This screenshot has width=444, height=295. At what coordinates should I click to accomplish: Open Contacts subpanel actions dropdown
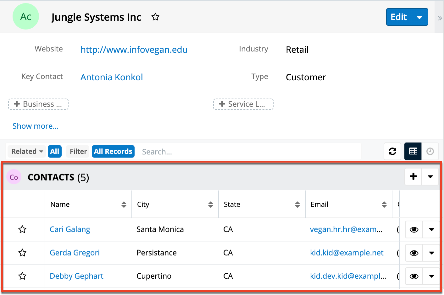coord(430,177)
